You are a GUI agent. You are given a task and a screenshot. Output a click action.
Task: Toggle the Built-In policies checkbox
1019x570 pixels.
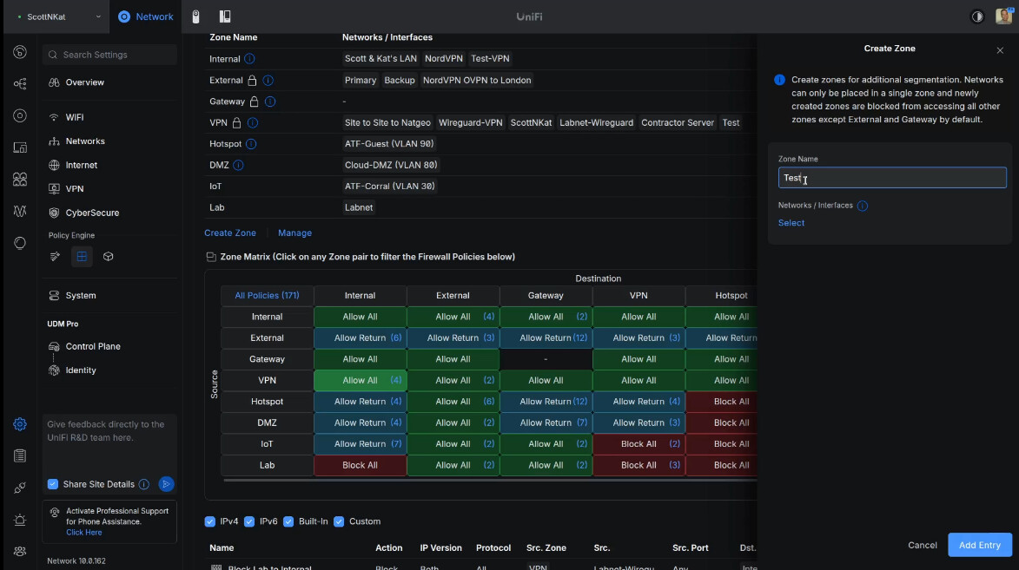point(291,521)
